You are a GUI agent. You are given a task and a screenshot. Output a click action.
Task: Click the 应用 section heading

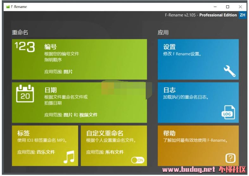163,32
